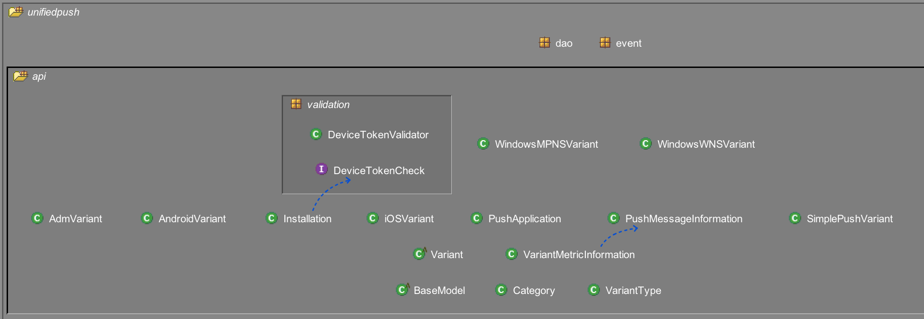This screenshot has width=924, height=319.
Task: Click the unifiedpush open-folder package icon
Action: 16,12
